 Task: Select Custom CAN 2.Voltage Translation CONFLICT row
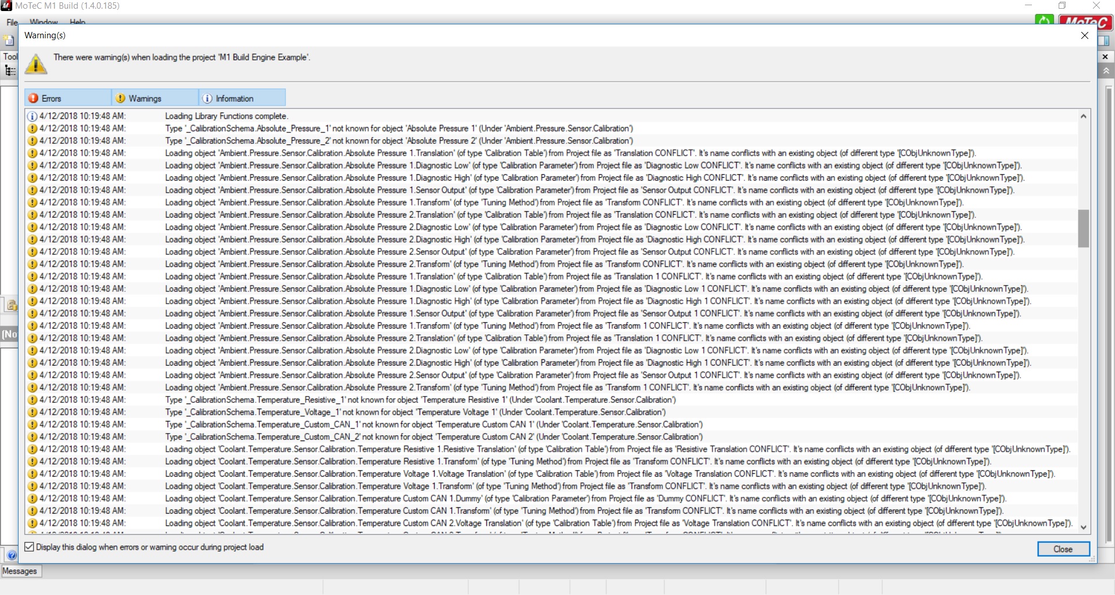(x=552, y=523)
